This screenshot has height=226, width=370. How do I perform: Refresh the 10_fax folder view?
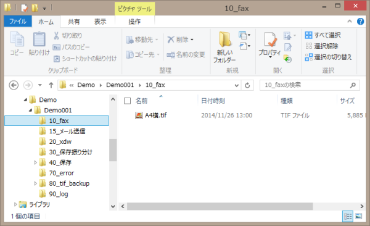(x=247, y=85)
